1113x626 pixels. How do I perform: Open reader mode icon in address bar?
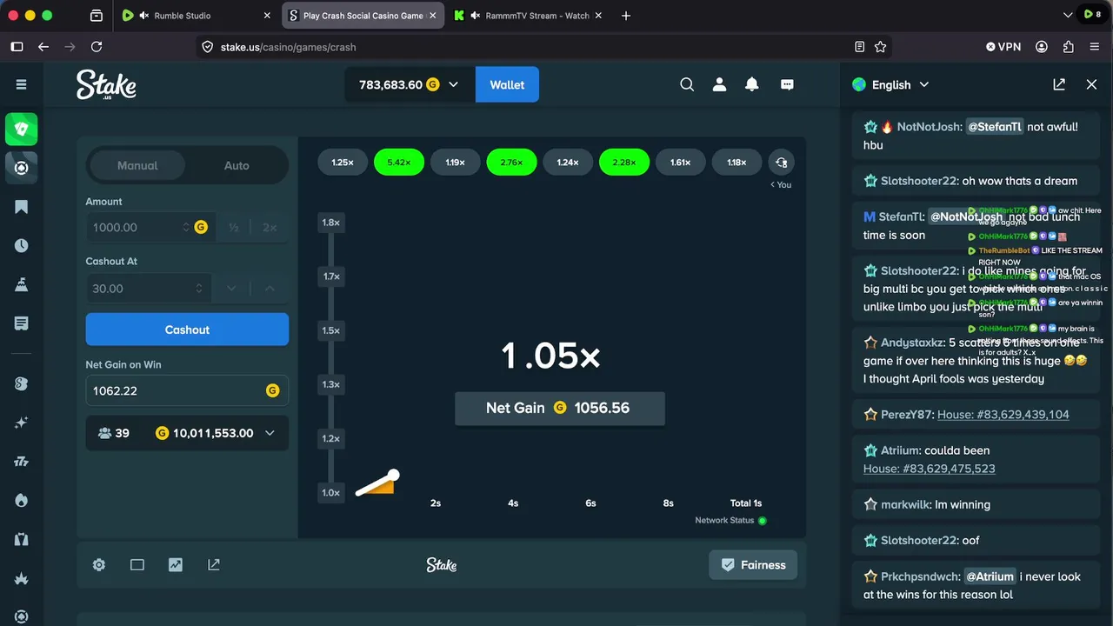pos(859,47)
